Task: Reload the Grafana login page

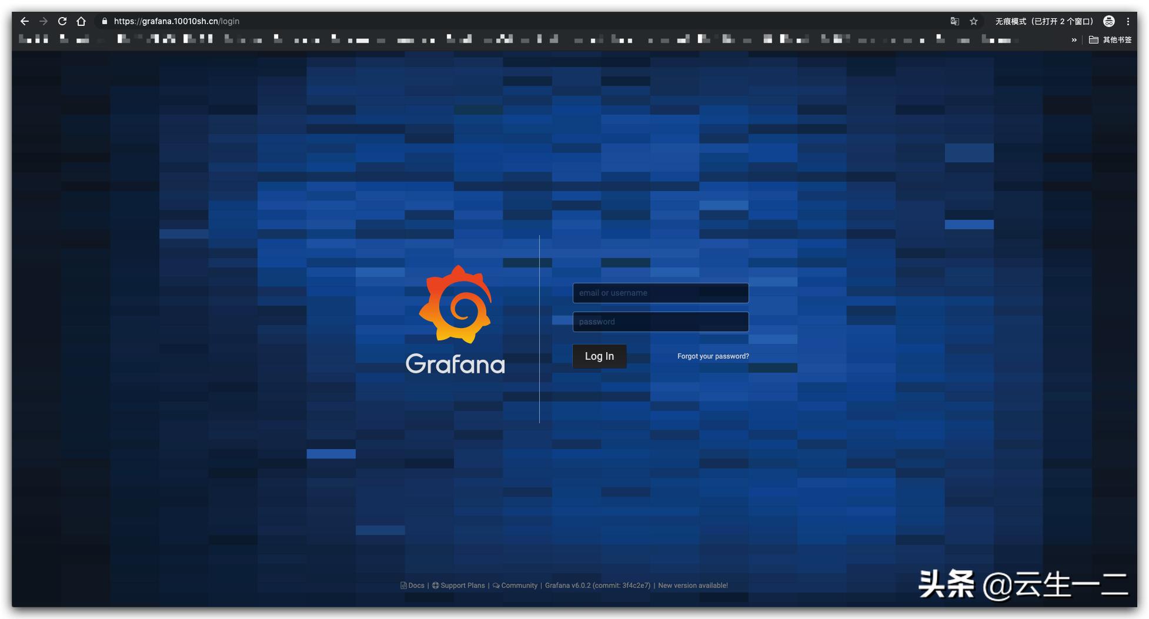Action: 62,21
